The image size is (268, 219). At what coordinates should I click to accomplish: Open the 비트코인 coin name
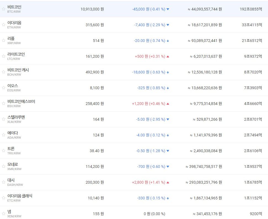pos(14,7)
